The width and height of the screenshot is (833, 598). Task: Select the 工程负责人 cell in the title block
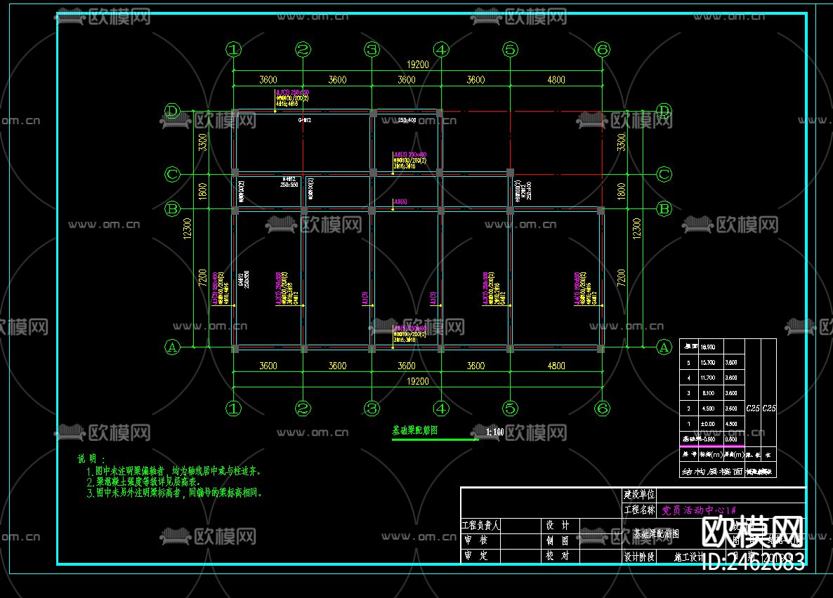coord(481,525)
